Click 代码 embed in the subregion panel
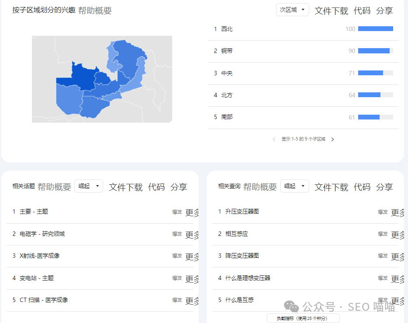Screen dimensions: 408x323 coord(362,11)
